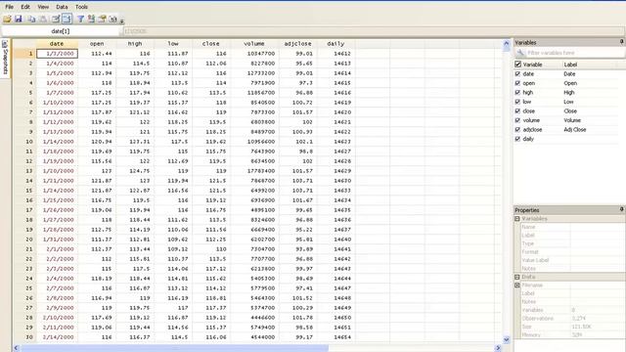Select the daily cell 14654
Screen dimensions: 626x352
[x=336, y=337]
